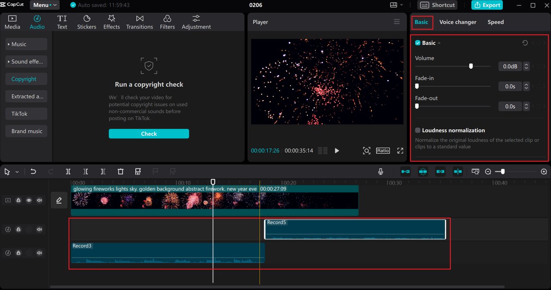Open the Player options menu

pyautogui.click(x=397, y=22)
